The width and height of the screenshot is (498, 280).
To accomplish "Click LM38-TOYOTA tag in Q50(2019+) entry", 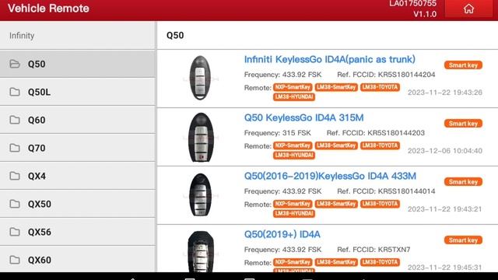I will (380, 263).
